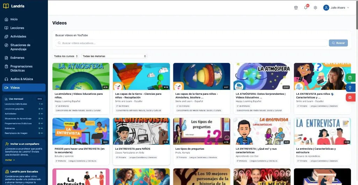Click channel name Estudia y aprende
Screen dimensions: 358x185
[64, 156]
